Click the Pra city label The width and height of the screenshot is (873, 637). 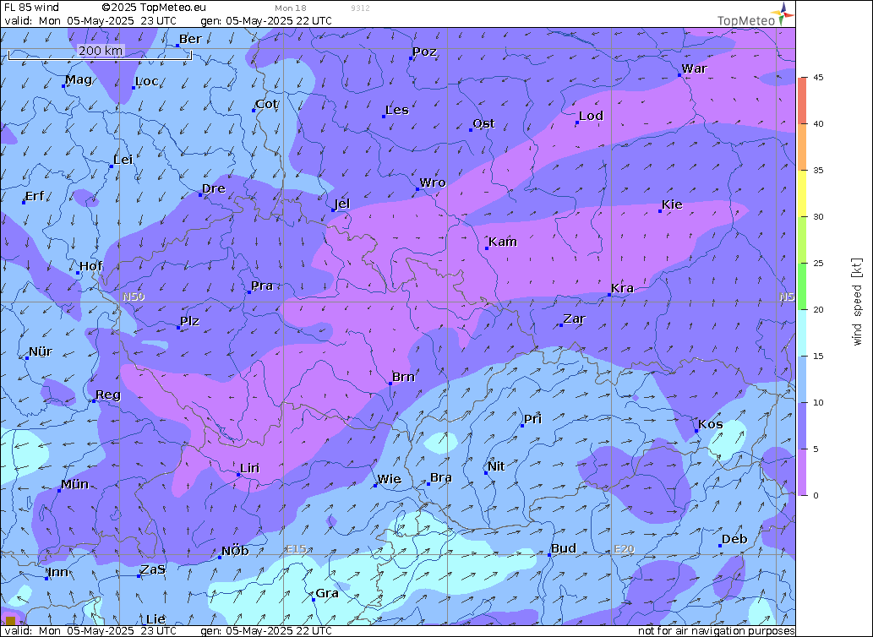262,286
